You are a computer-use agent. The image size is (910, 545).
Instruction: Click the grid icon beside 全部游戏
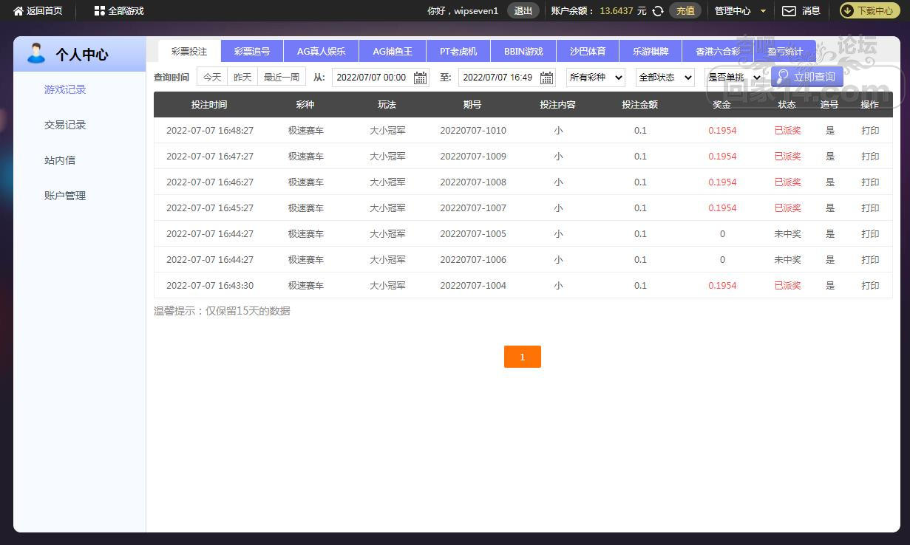point(100,11)
